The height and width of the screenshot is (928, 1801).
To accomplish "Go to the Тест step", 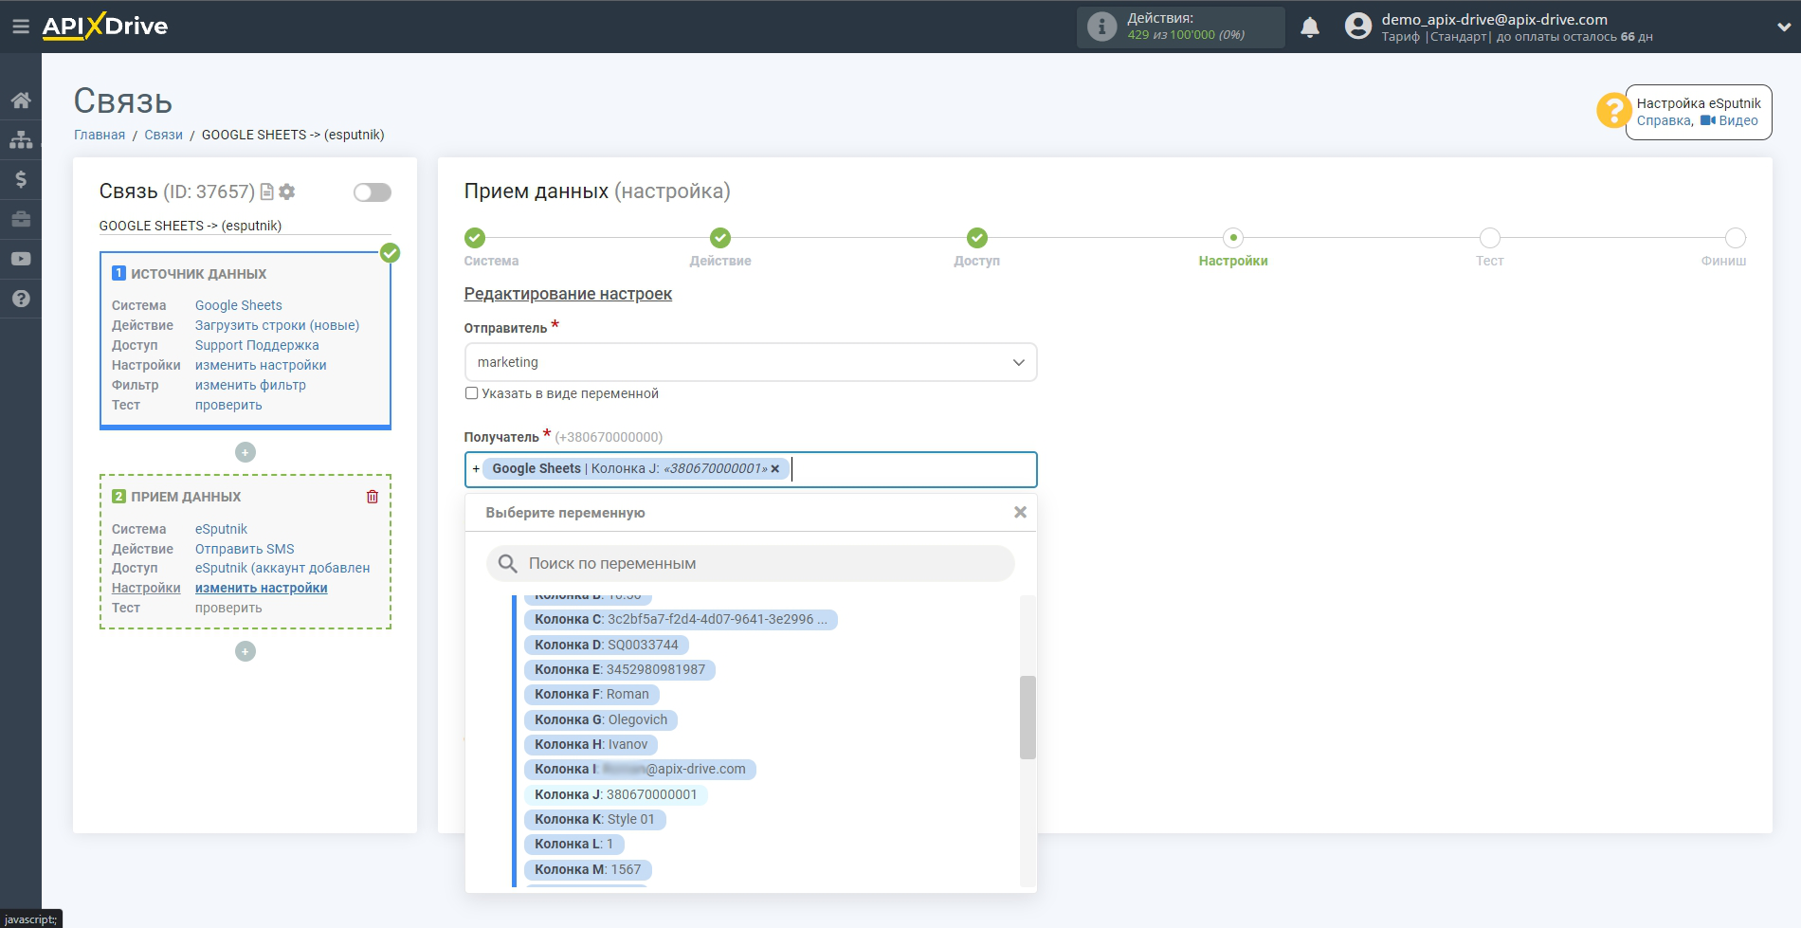I will tap(1490, 238).
